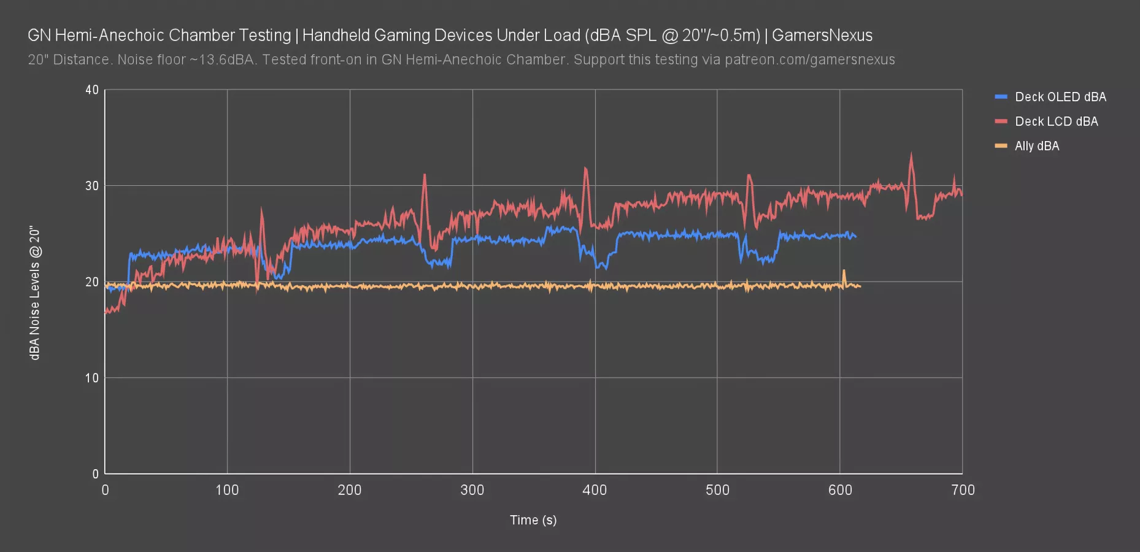Click the orange Ally legend marker

tap(1001, 146)
